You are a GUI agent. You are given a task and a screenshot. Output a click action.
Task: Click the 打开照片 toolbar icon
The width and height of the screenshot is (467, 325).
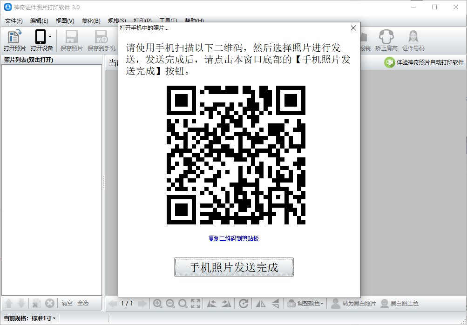click(x=15, y=37)
